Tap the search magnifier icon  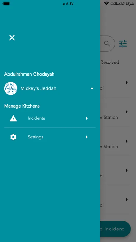(107, 44)
